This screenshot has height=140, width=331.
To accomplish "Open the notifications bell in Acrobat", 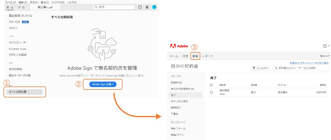I will point(147,7).
